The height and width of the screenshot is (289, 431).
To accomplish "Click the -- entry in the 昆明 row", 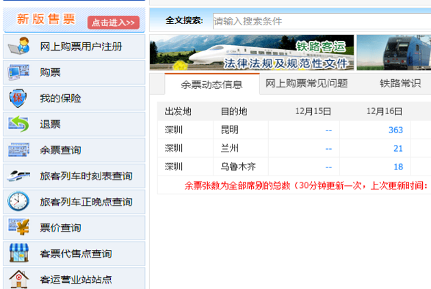I will [328, 130].
